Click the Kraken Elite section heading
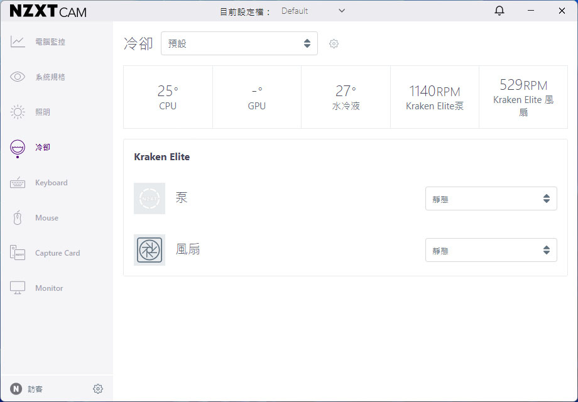The image size is (578, 402). point(162,157)
